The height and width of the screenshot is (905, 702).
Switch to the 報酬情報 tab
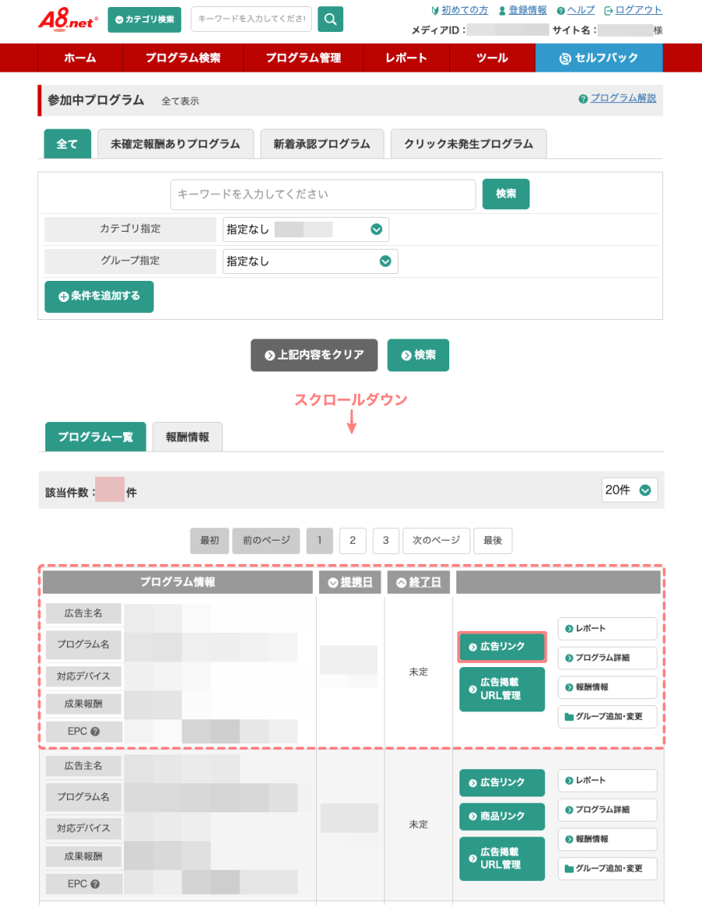[187, 437]
